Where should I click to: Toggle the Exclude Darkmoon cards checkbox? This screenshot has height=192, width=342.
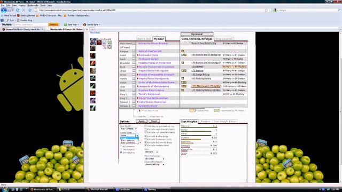[x=146, y=139]
